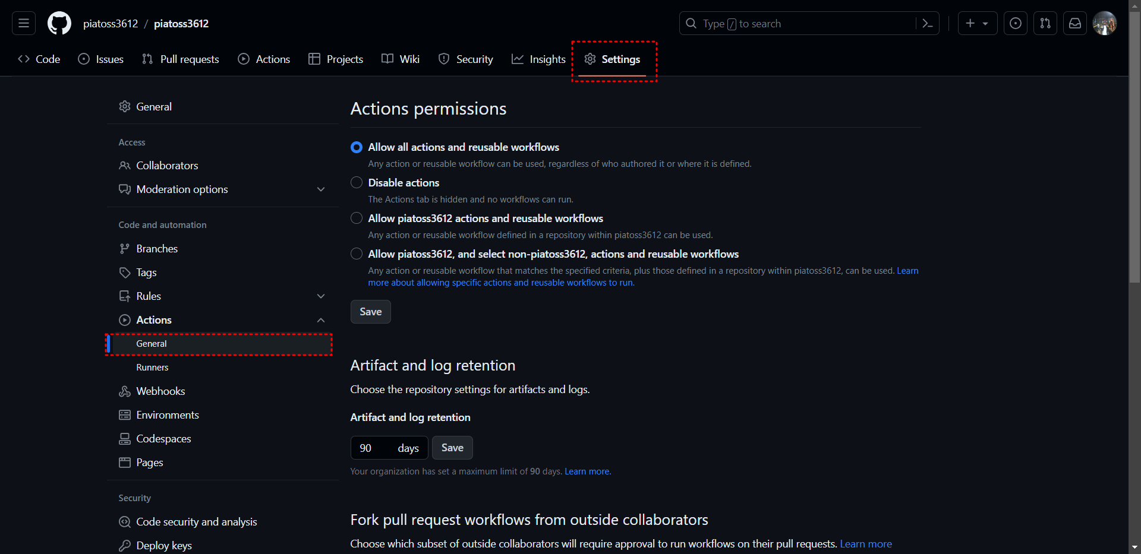Open Learn more link about retention limit
Screen dimensions: 1141x554
pos(588,471)
